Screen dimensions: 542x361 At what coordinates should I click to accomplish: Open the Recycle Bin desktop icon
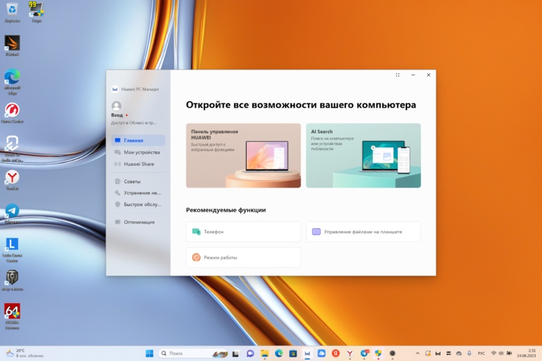(x=12, y=12)
